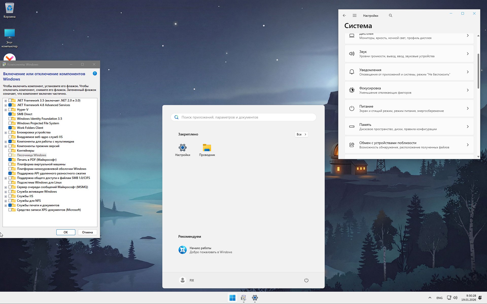Click the help question mark icon
Image resolution: width=487 pixels, height=304 pixels.
[x=95, y=74]
